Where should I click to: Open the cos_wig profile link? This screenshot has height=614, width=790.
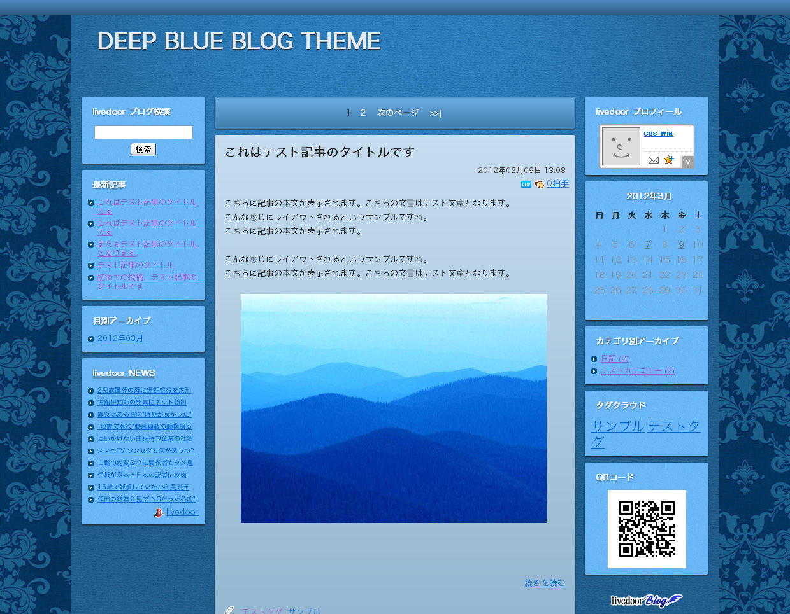click(658, 133)
